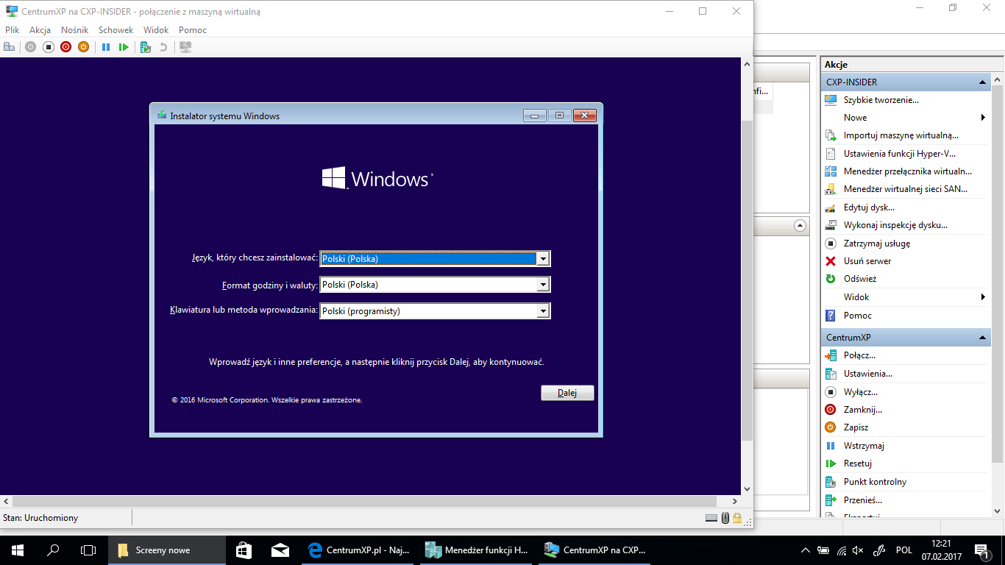The image size is (1005, 565).
Task: Click the Enhanced Session toolbar icon
Action: coord(185,47)
